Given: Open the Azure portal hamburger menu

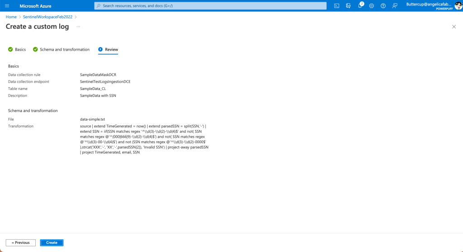Looking at the screenshot, I should [7, 6].
